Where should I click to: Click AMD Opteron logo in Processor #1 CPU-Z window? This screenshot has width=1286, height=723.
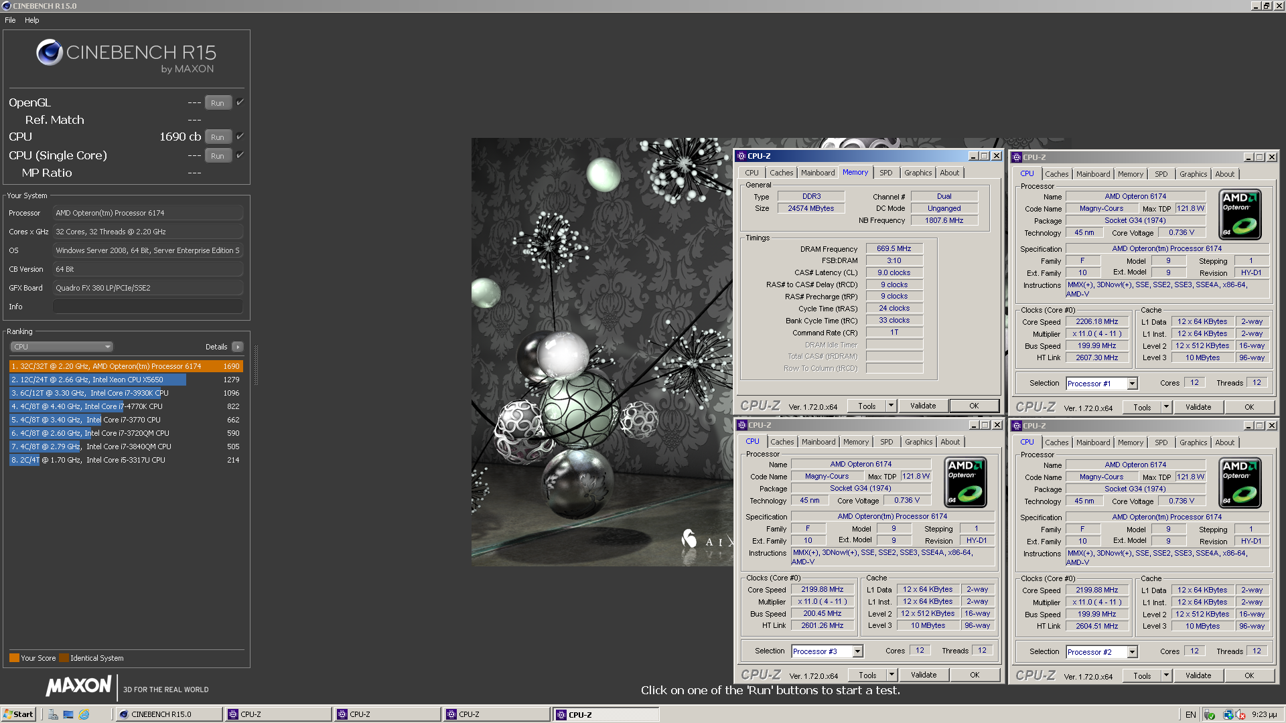(1240, 215)
